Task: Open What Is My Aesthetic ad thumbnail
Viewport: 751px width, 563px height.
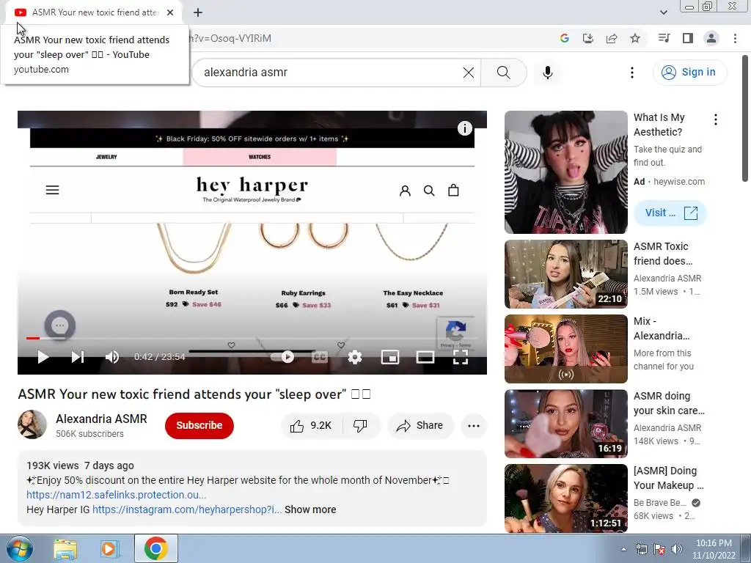Action: click(x=565, y=172)
